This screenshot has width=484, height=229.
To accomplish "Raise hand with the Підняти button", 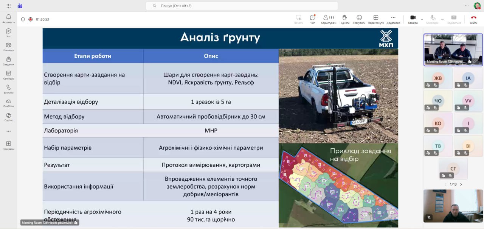I will pyautogui.click(x=344, y=19).
